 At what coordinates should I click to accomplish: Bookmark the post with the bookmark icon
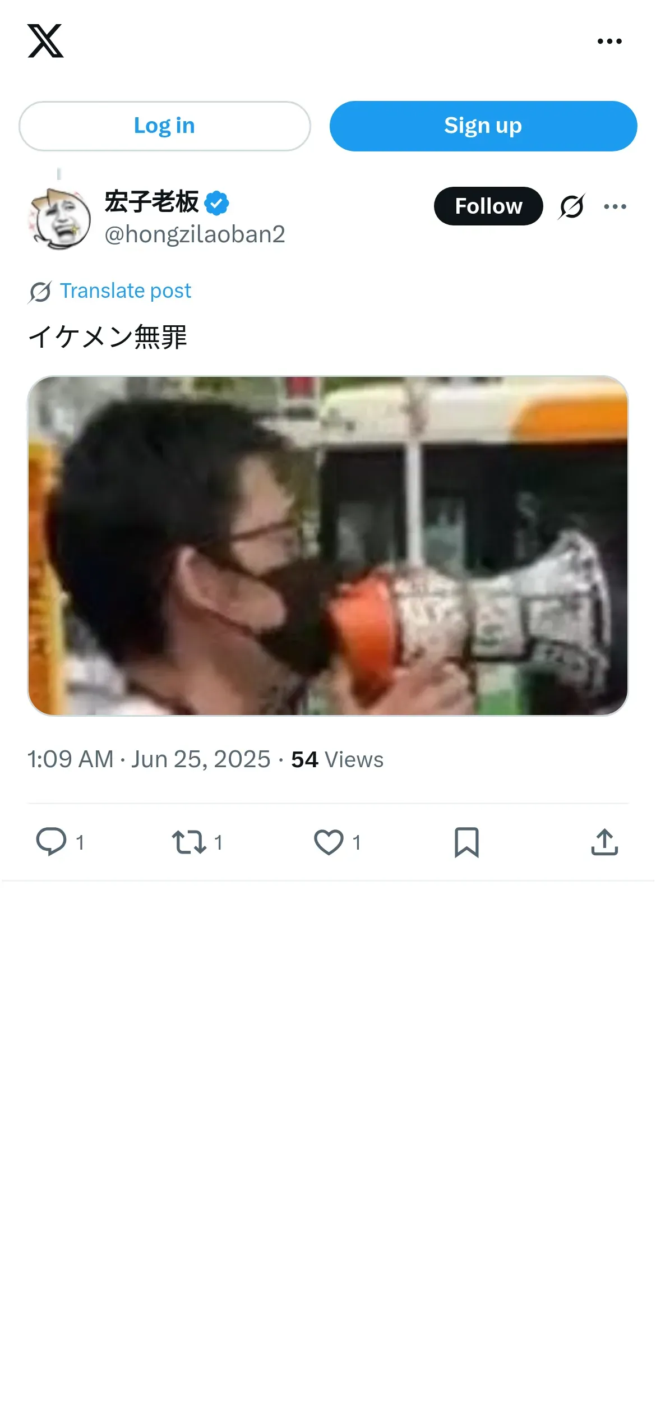tap(466, 842)
